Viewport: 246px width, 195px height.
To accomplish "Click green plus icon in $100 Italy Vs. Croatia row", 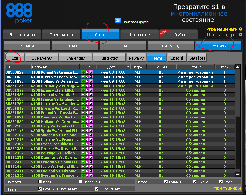I will pyautogui.click(x=83, y=126).
